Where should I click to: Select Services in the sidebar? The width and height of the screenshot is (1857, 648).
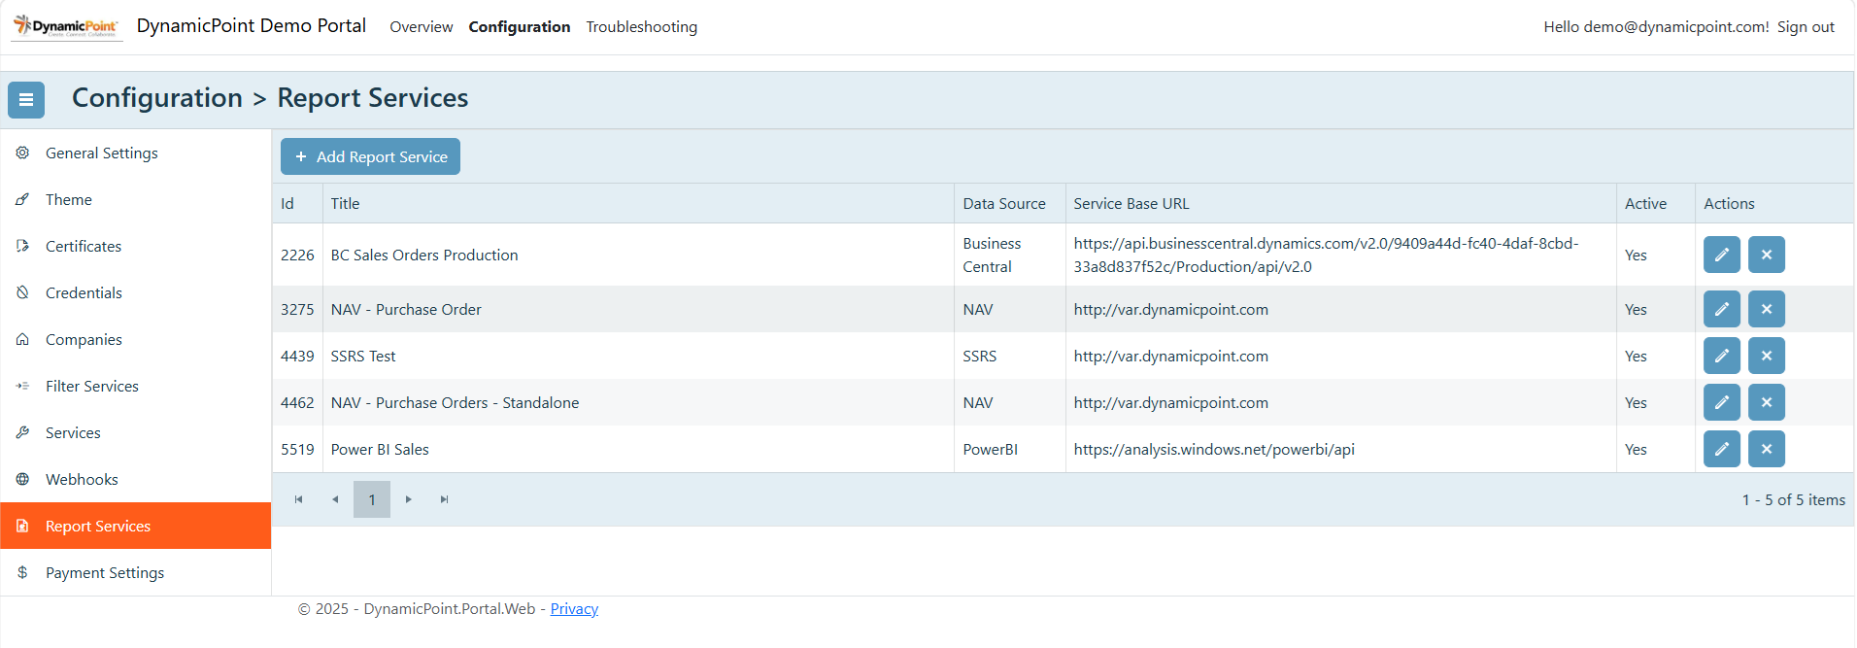point(136,432)
